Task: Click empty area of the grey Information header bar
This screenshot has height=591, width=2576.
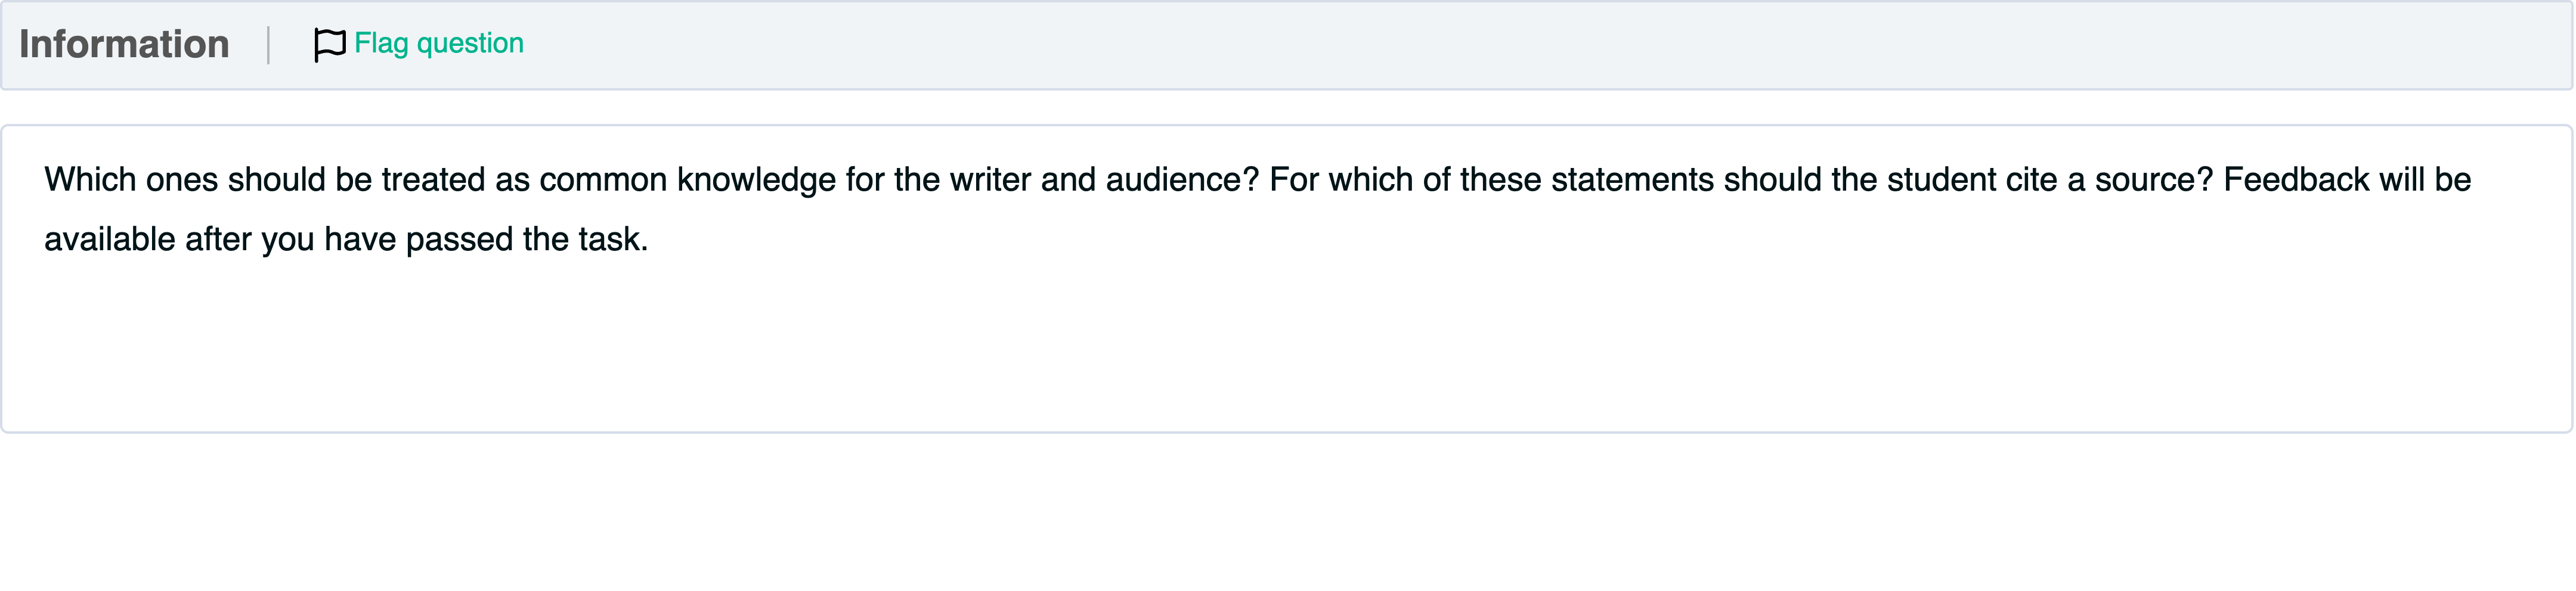Action: pyautogui.click(x=1500, y=45)
